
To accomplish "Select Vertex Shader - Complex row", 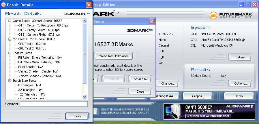I will [40, 76].
